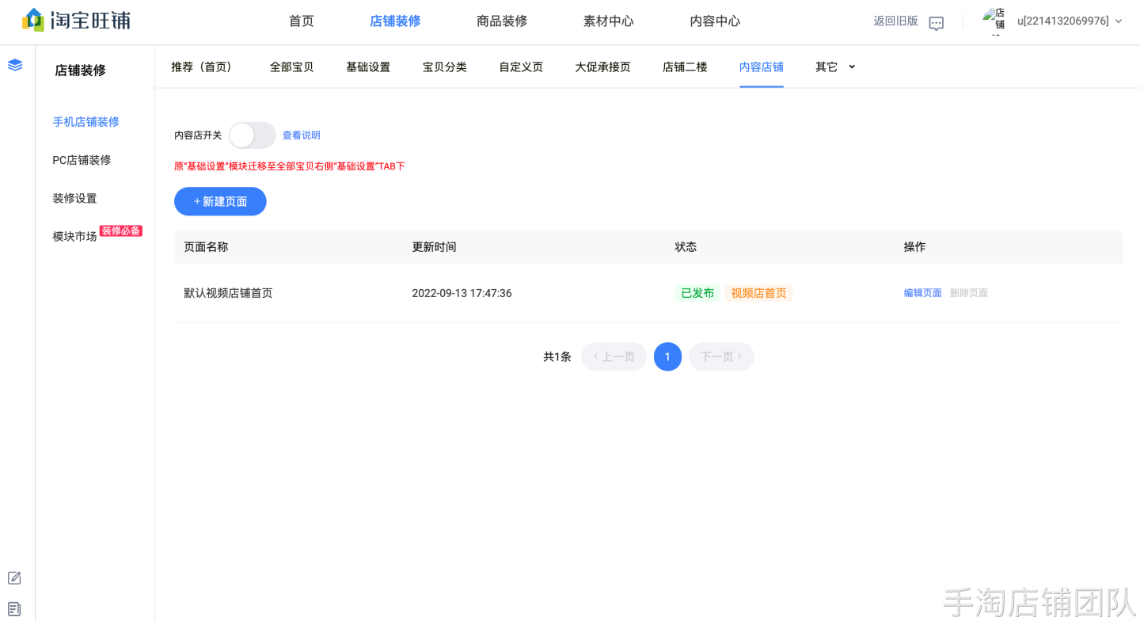Select 手机店铺装修 in sidebar
Viewport: 1140px width, 621px height.
coord(86,122)
